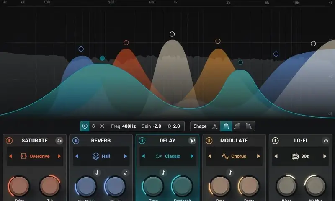Click the ping-pong icon in Delay header
Screen dimensions: 335x201
pos(192,141)
